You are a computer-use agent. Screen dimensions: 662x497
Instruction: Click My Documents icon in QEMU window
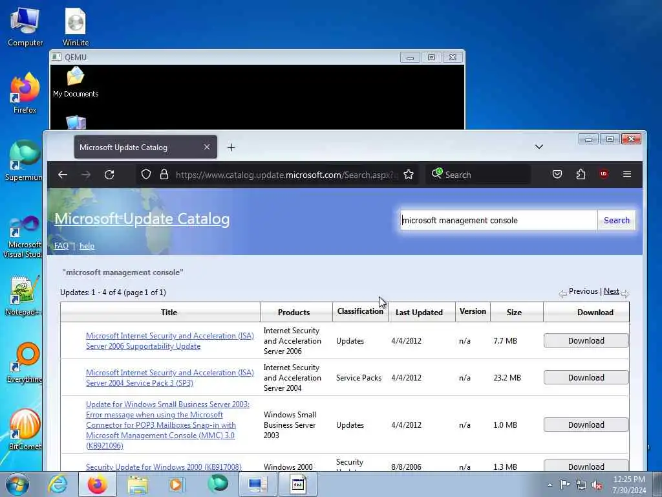point(76,83)
